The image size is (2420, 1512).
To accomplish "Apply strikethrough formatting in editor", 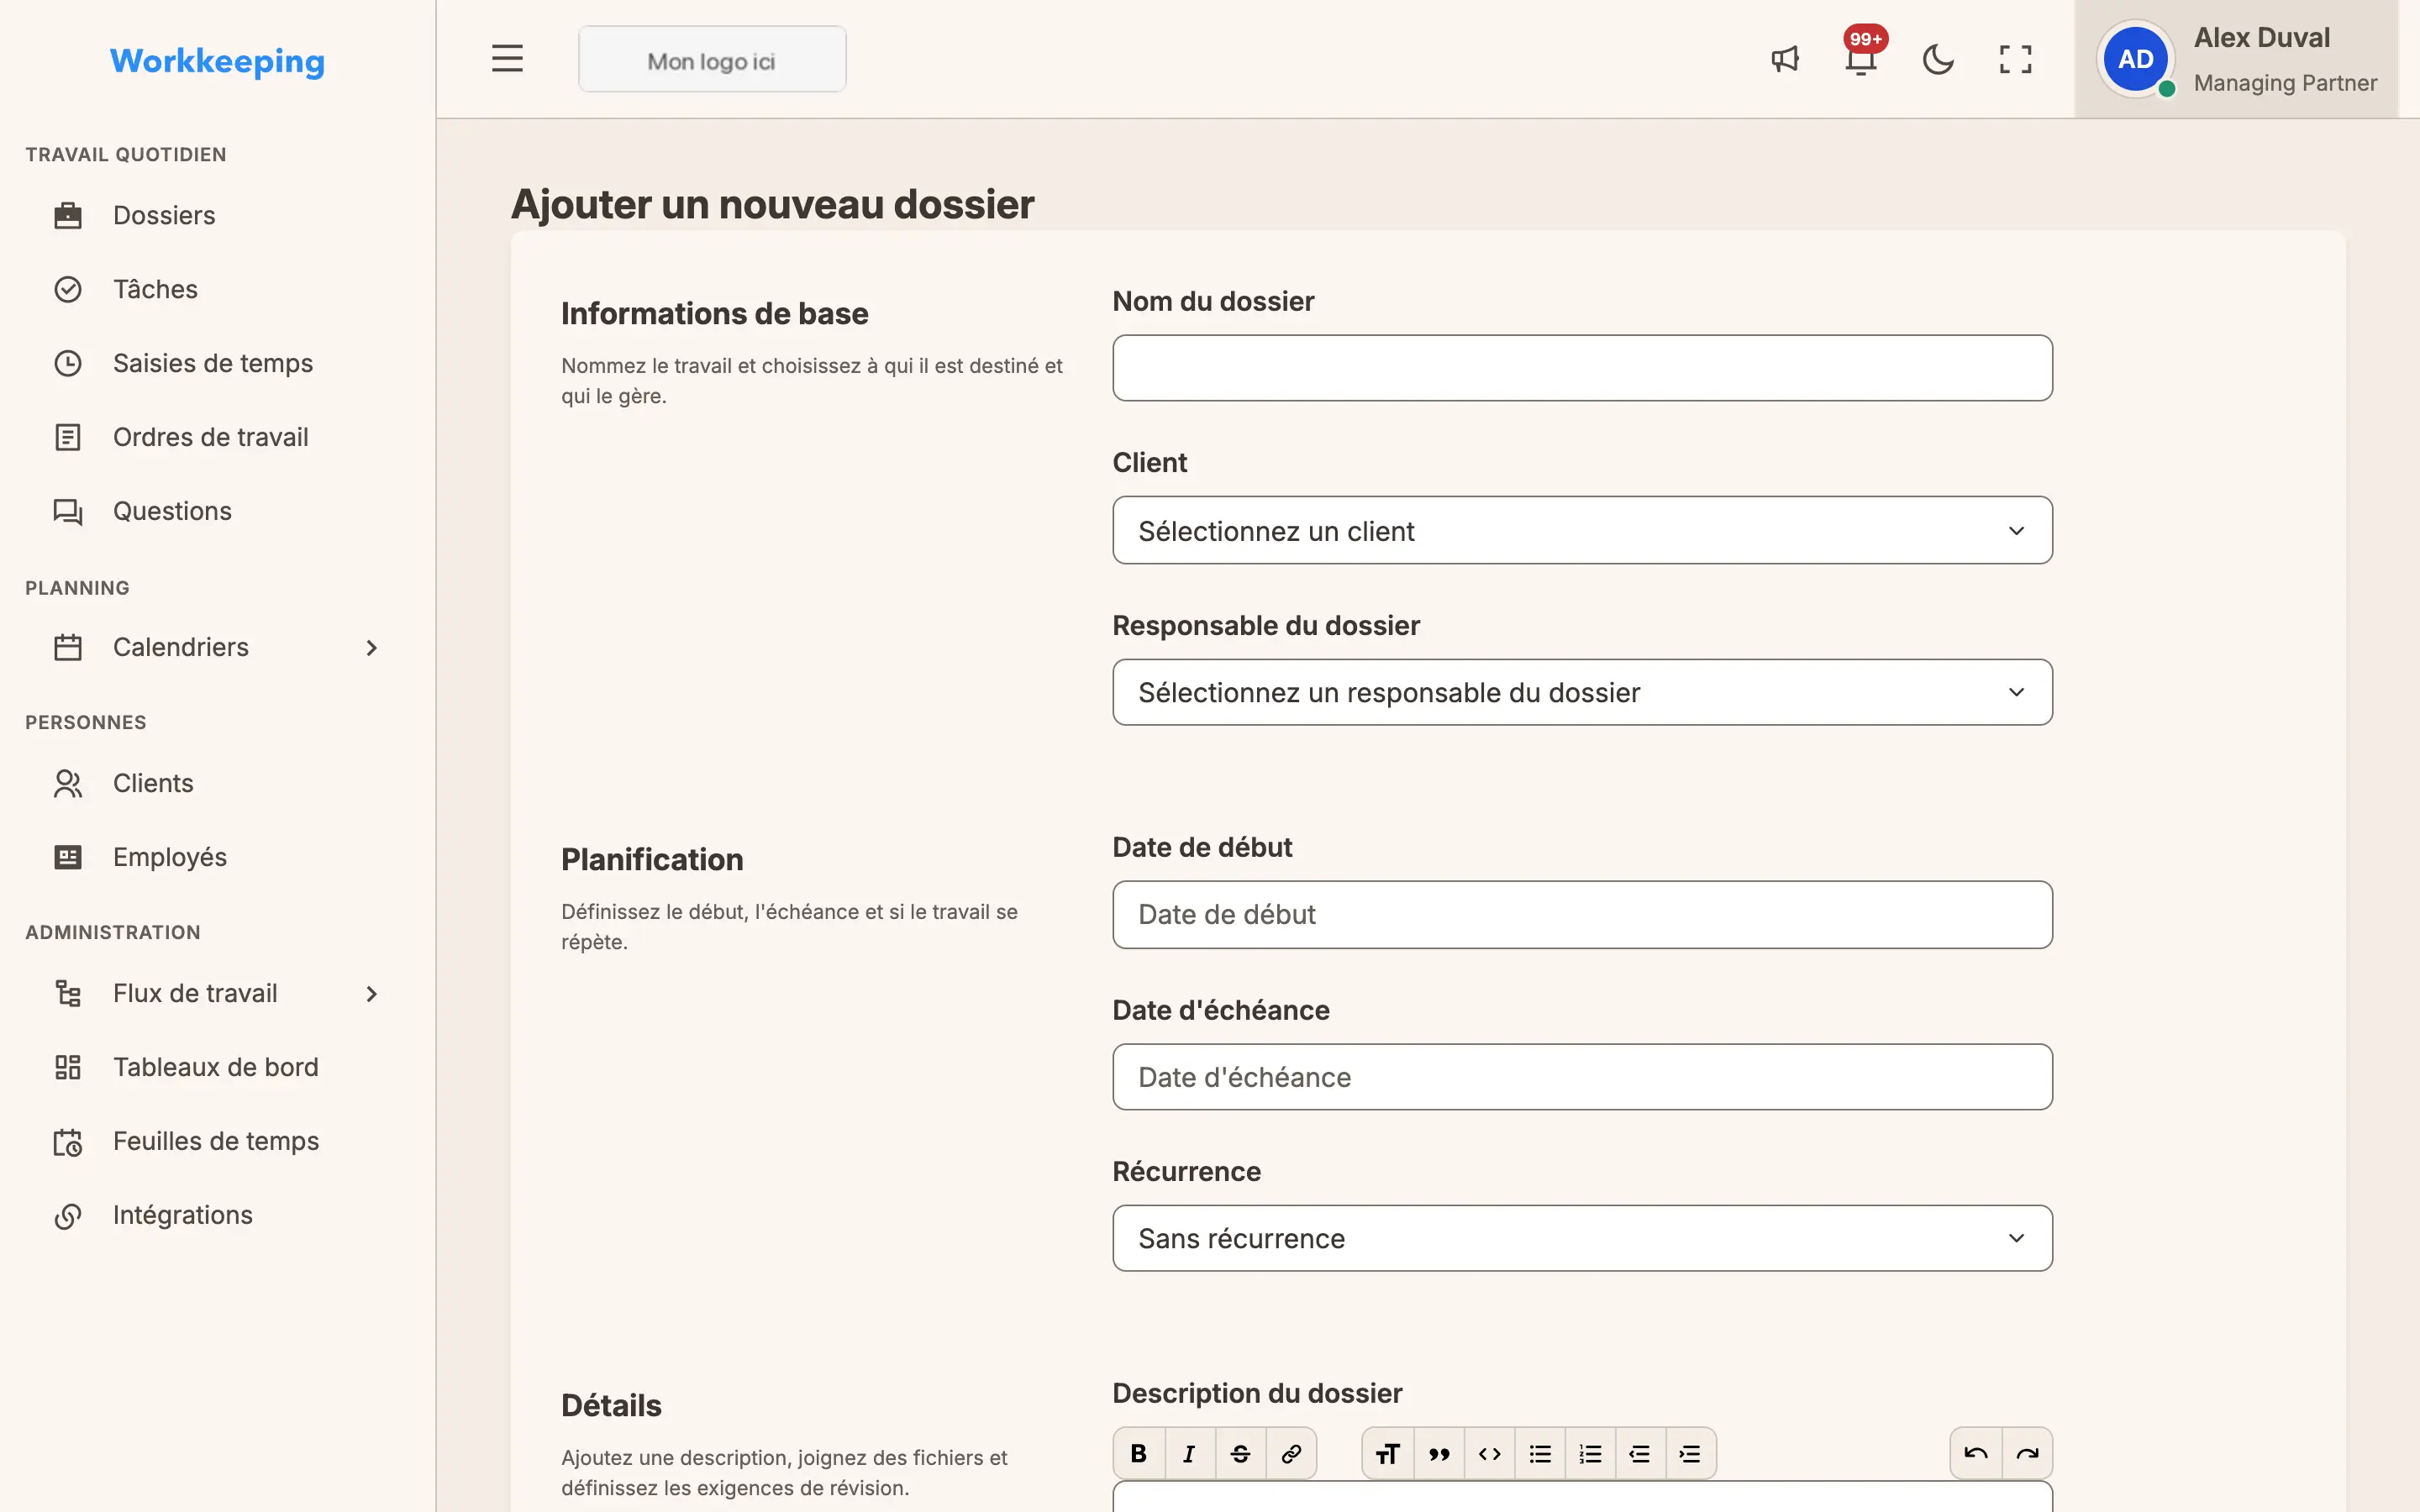I will [1240, 1453].
